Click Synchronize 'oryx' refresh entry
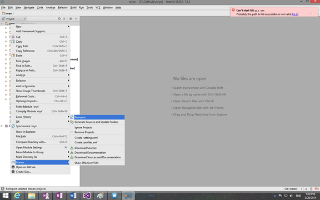Viewport: 320px width, 200px height. point(40,126)
